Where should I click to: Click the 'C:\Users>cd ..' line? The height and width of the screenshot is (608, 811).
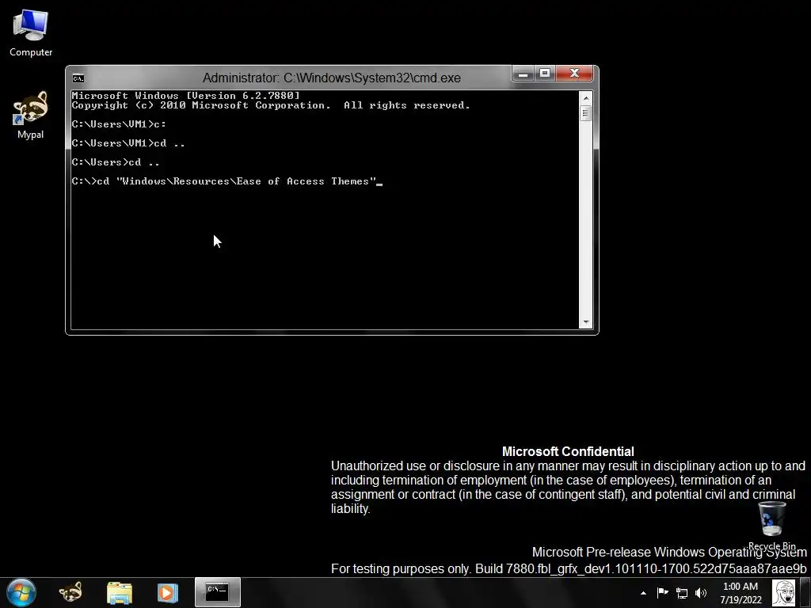click(116, 162)
